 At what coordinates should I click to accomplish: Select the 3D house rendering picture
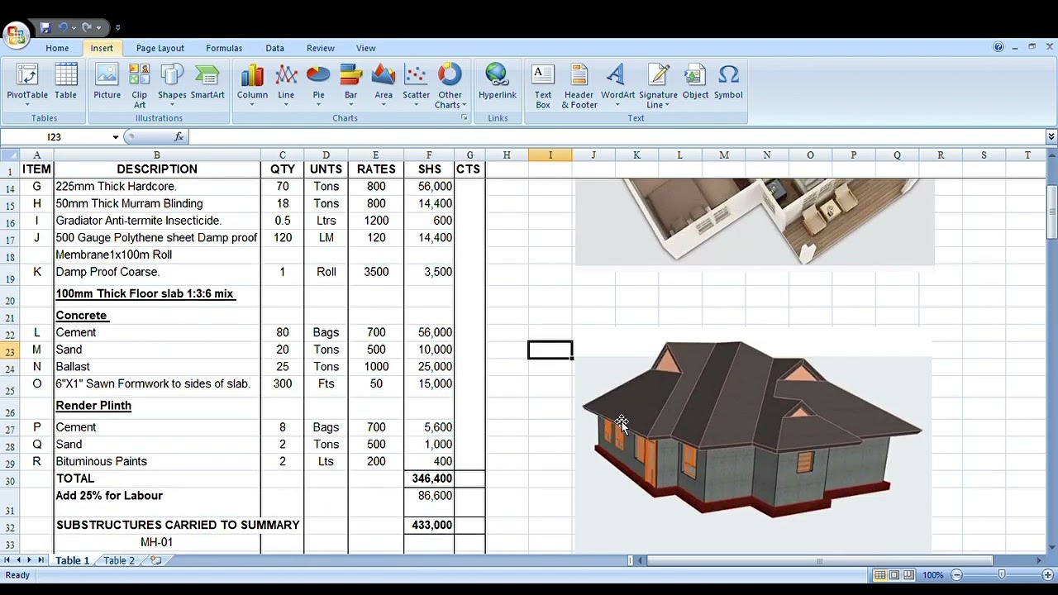point(751,441)
